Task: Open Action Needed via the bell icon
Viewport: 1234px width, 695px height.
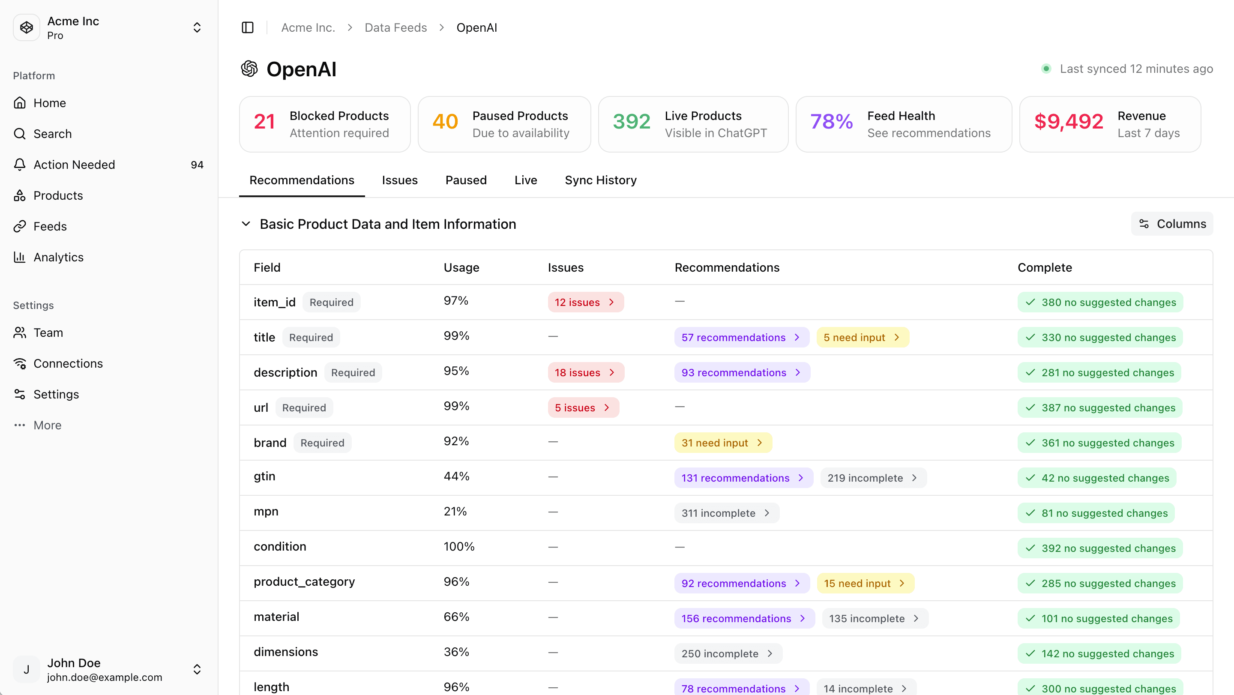Action: [x=20, y=164]
